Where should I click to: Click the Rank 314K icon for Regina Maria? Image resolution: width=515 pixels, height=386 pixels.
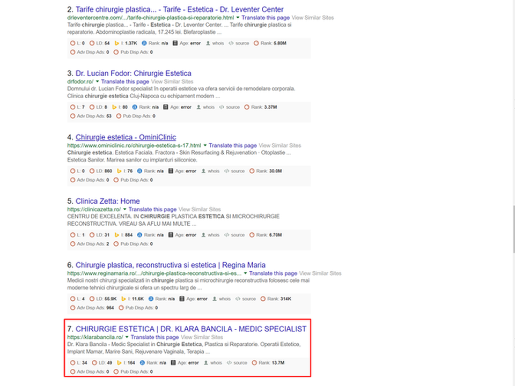(x=263, y=299)
